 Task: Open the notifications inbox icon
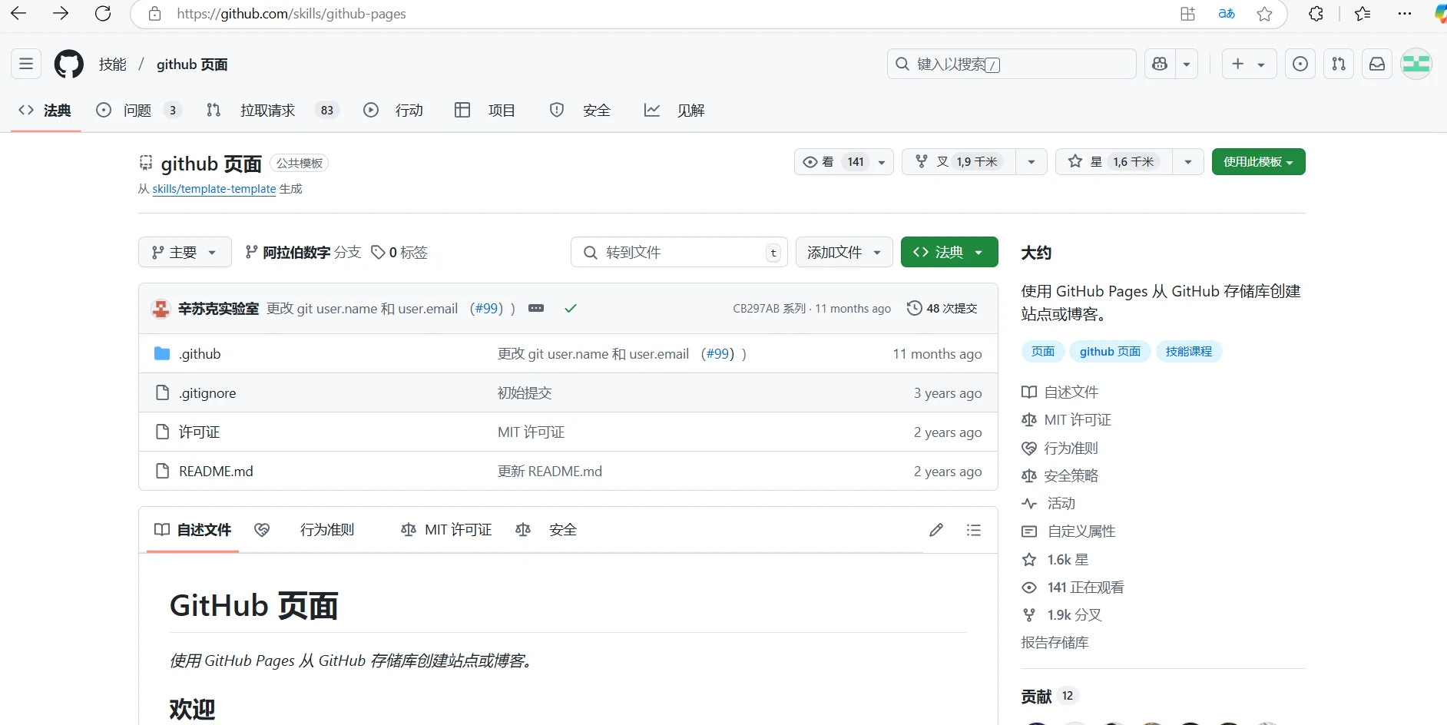click(x=1376, y=64)
